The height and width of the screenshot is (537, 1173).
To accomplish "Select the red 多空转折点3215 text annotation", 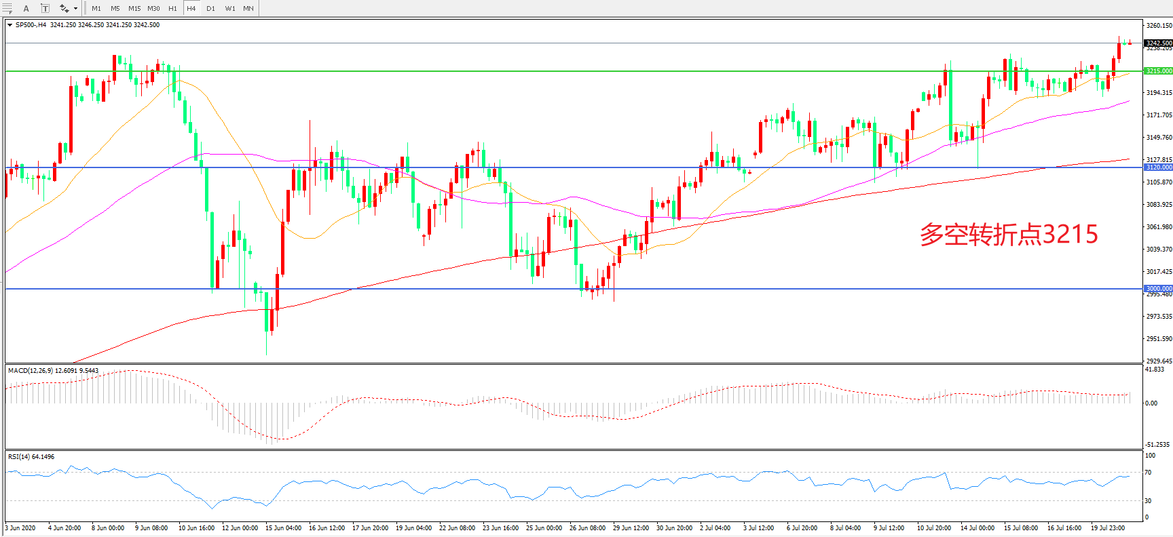I will point(1009,235).
